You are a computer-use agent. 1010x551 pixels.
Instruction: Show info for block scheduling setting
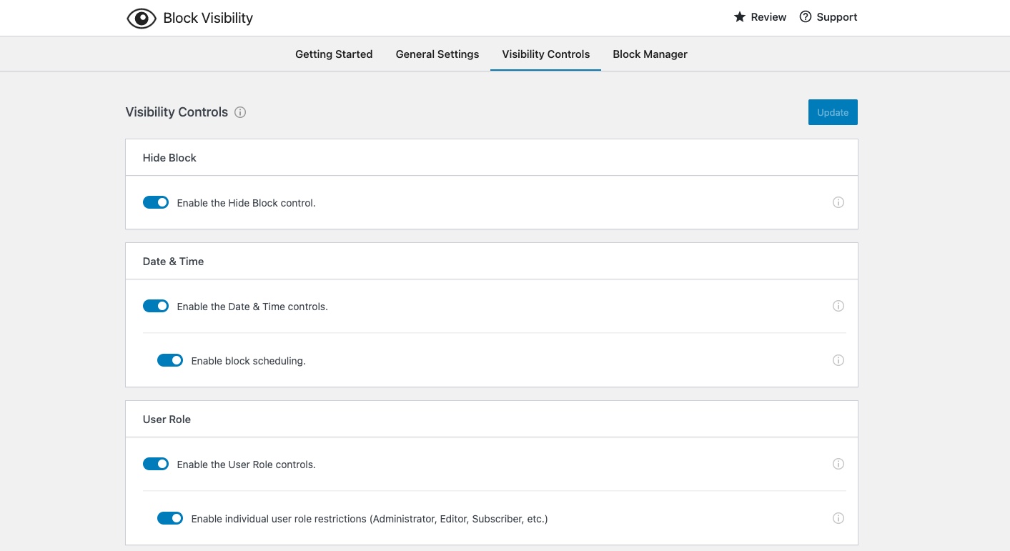(838, 360)
